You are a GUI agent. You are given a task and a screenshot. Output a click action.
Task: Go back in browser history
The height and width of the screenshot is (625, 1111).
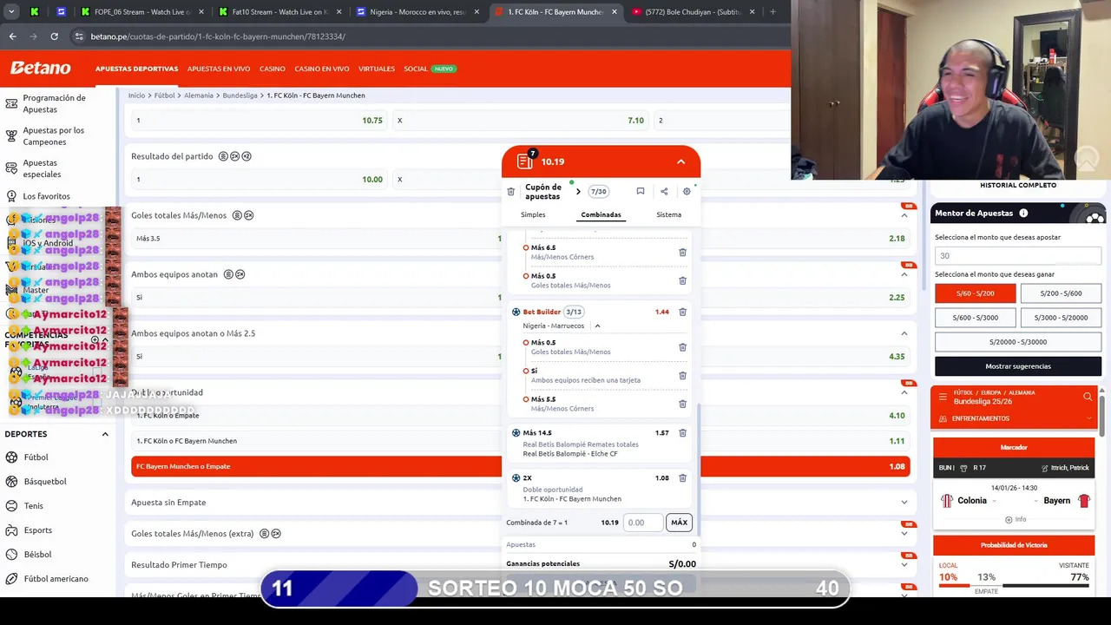pos(12,36)
